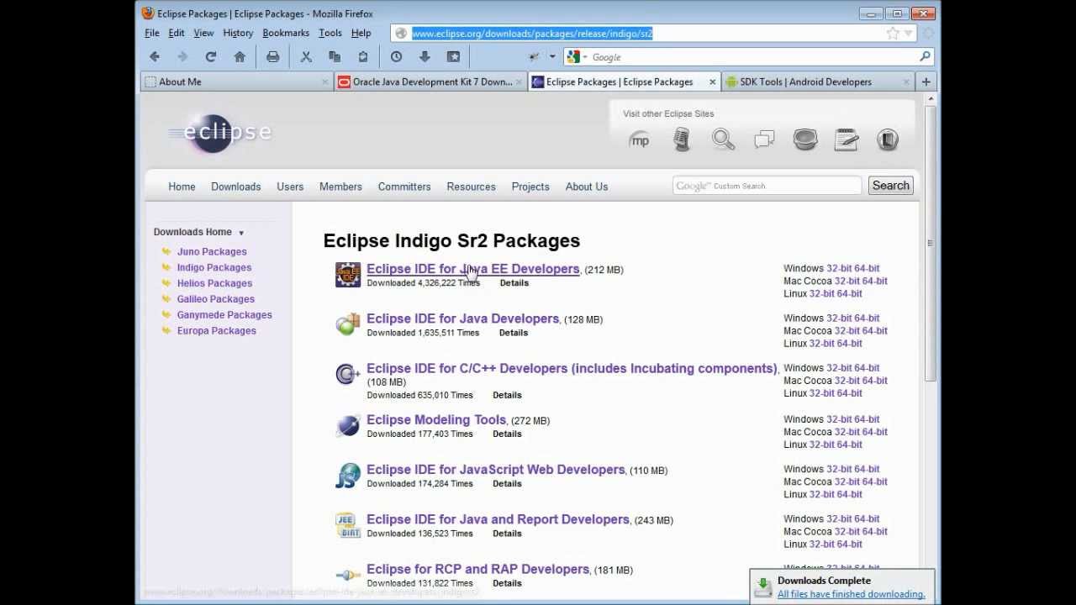Image resolution: width=1076 pixels, height=605 pixels.
Task: Open Eclipse for RCP and RAP Developers link
Action: click(x=477, y=569)
